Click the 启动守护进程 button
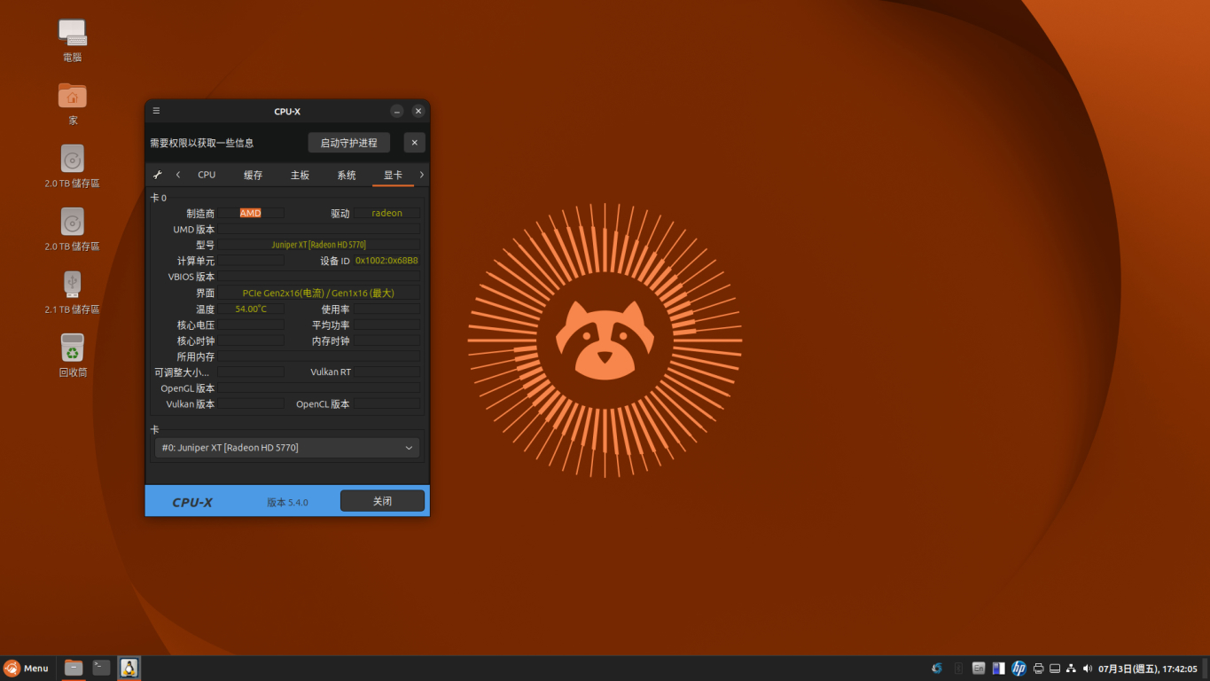The image size is (1210, 681). point(349,143)
